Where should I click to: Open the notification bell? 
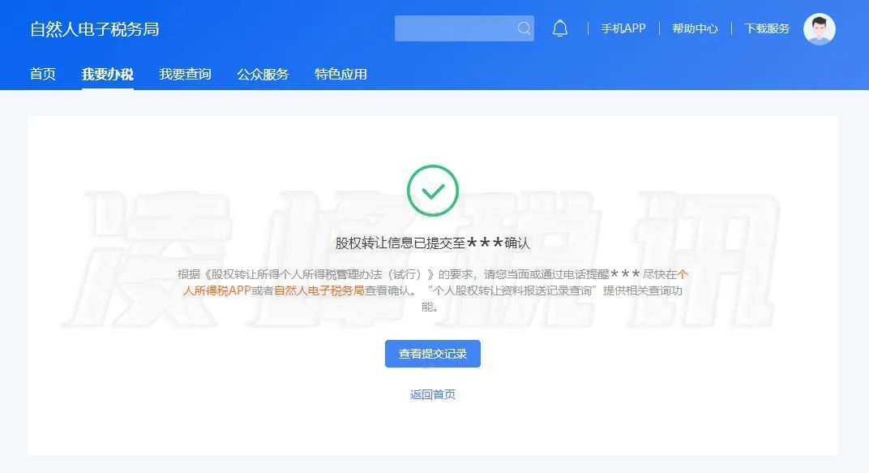560,28
